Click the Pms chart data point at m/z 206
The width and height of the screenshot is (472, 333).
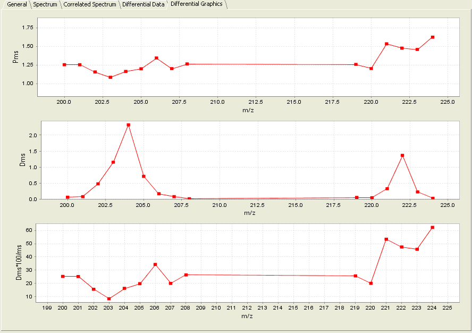pyautogui.click(x=156, y=58)
